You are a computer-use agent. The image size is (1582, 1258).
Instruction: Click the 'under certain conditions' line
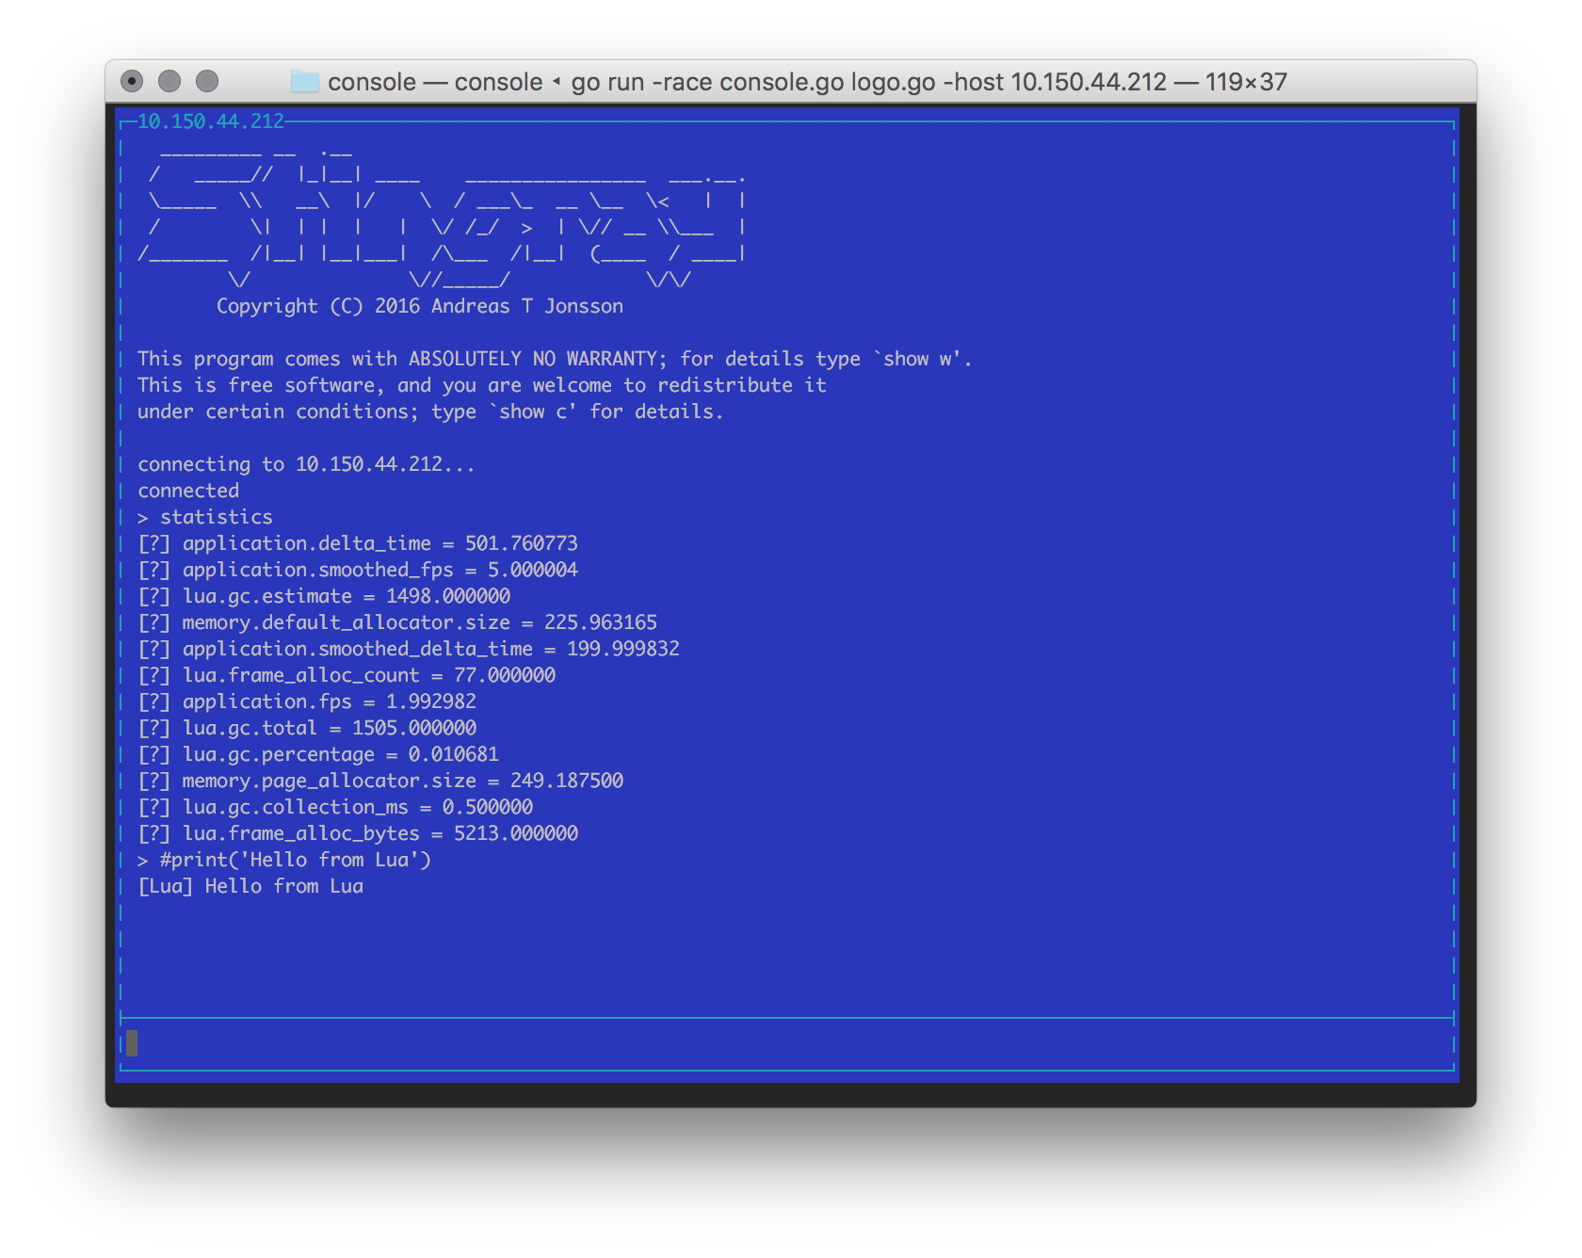[430, 411]
